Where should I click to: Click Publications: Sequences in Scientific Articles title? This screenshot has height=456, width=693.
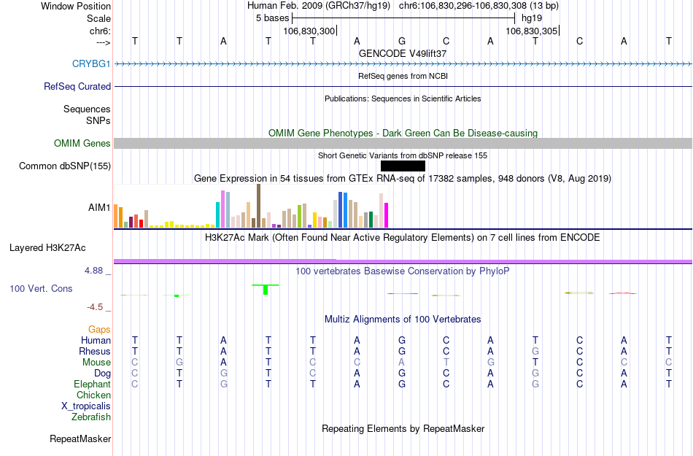click(403, 98)
